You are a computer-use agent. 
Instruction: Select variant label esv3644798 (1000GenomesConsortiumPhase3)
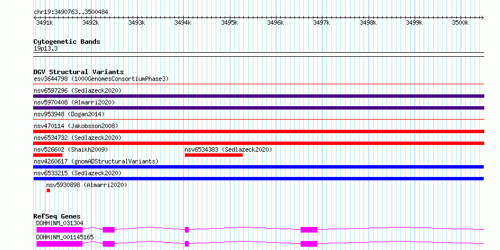click(101, 79)
